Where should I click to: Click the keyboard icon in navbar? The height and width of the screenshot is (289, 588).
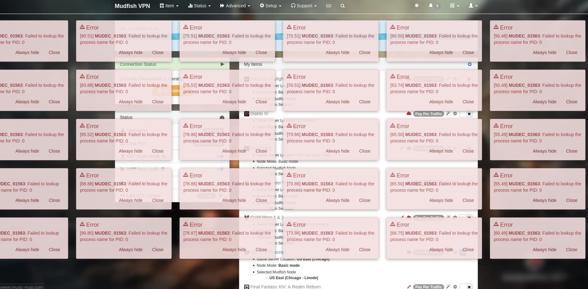coord(329,6)
